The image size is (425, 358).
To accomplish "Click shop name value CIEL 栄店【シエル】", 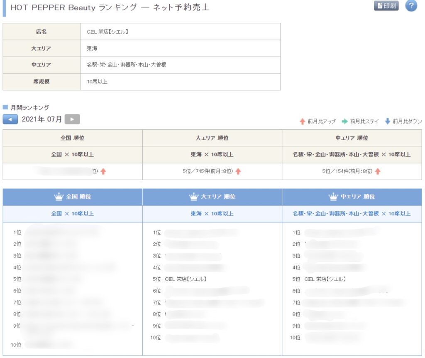I will point(107,32).
